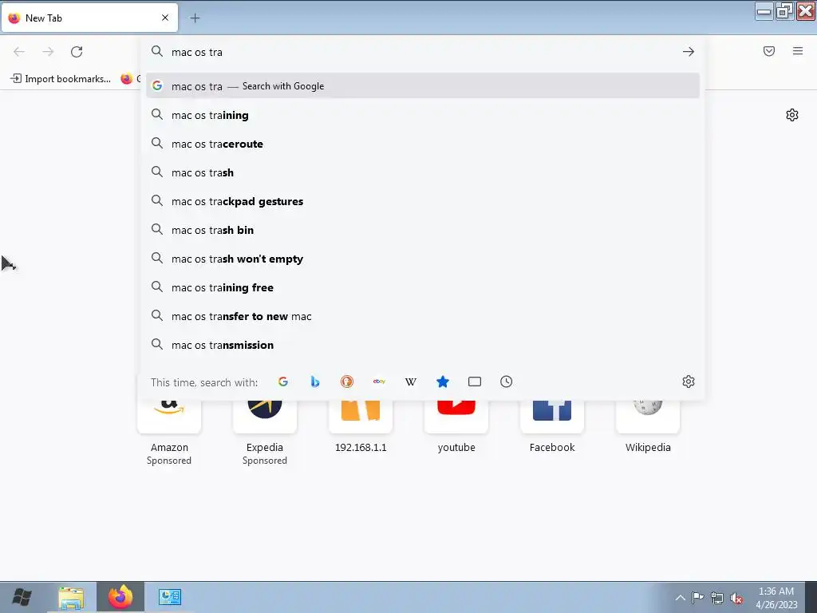Open the Facebook shortcut tile

coord(552,428)
